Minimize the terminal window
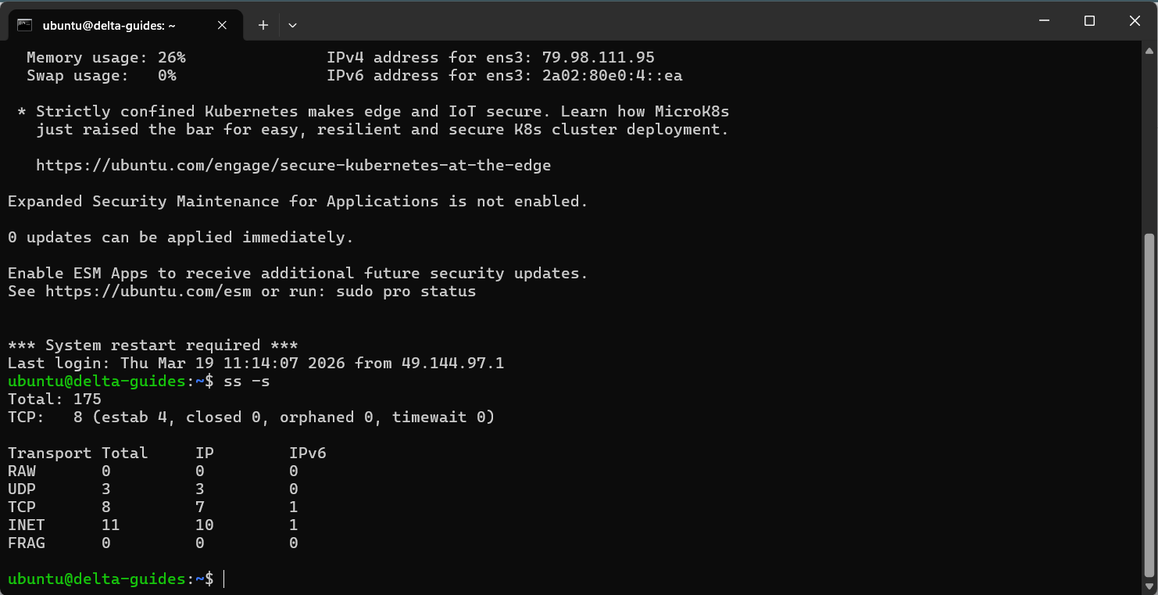1158x595 pixels. pyautogui.click(x=1044, y=21)
